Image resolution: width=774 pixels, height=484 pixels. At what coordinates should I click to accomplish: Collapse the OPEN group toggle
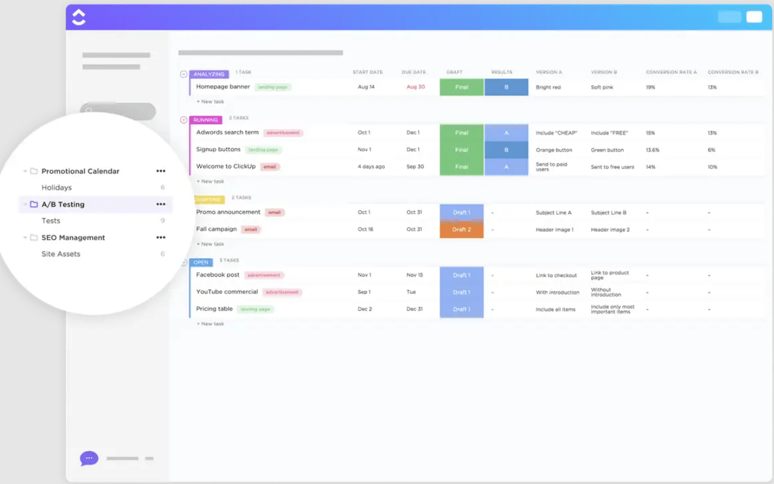click(x=184, y=262)
